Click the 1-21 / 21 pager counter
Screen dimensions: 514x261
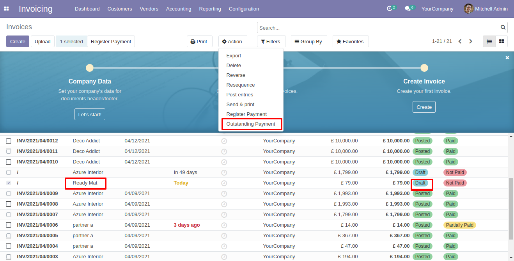pos(442,41)
